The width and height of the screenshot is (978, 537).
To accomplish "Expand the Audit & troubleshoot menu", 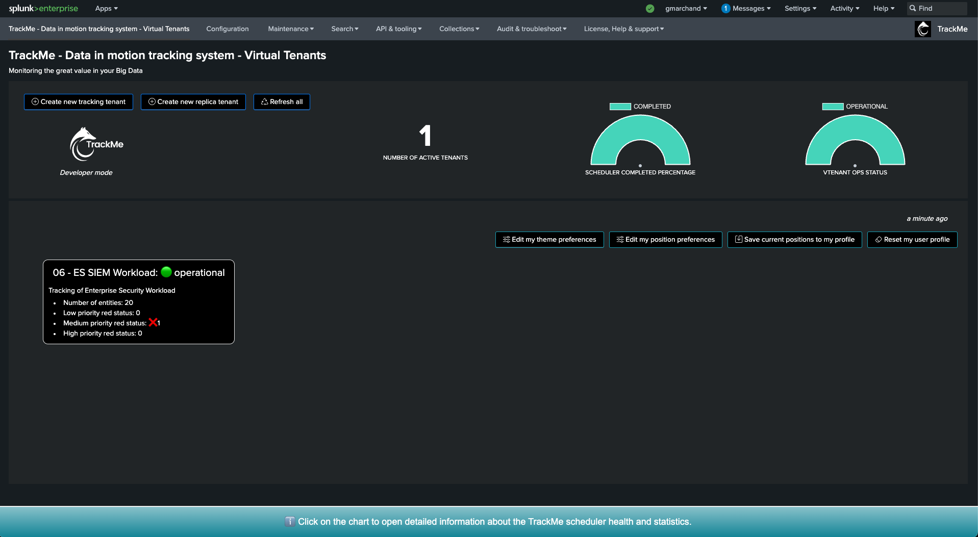I will point(532,29).
